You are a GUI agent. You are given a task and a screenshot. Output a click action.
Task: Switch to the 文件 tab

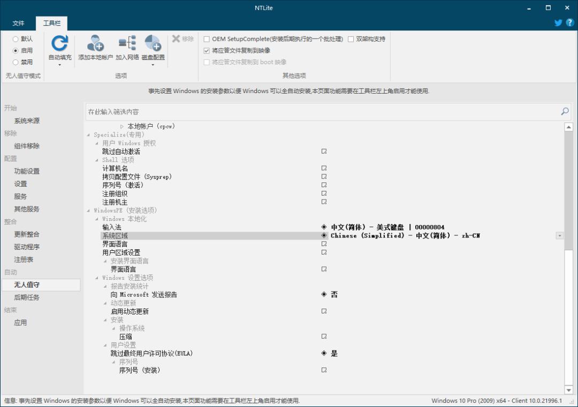pos(19,23)
